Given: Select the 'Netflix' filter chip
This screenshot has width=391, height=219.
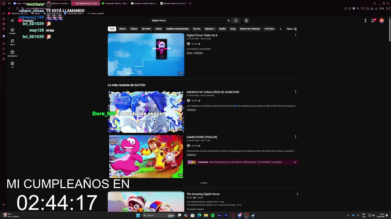Looking at the screenshot, I should pos(222,29).
